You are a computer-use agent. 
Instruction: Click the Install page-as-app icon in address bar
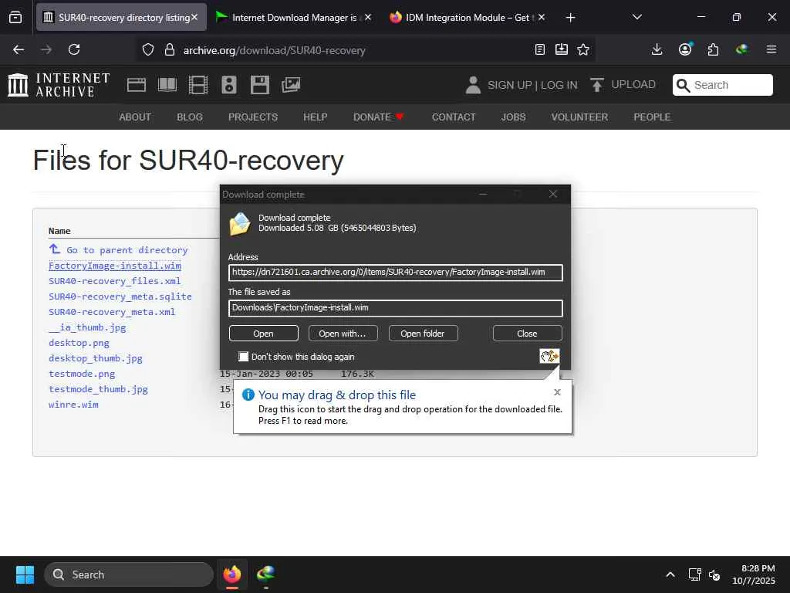[562, 49]
